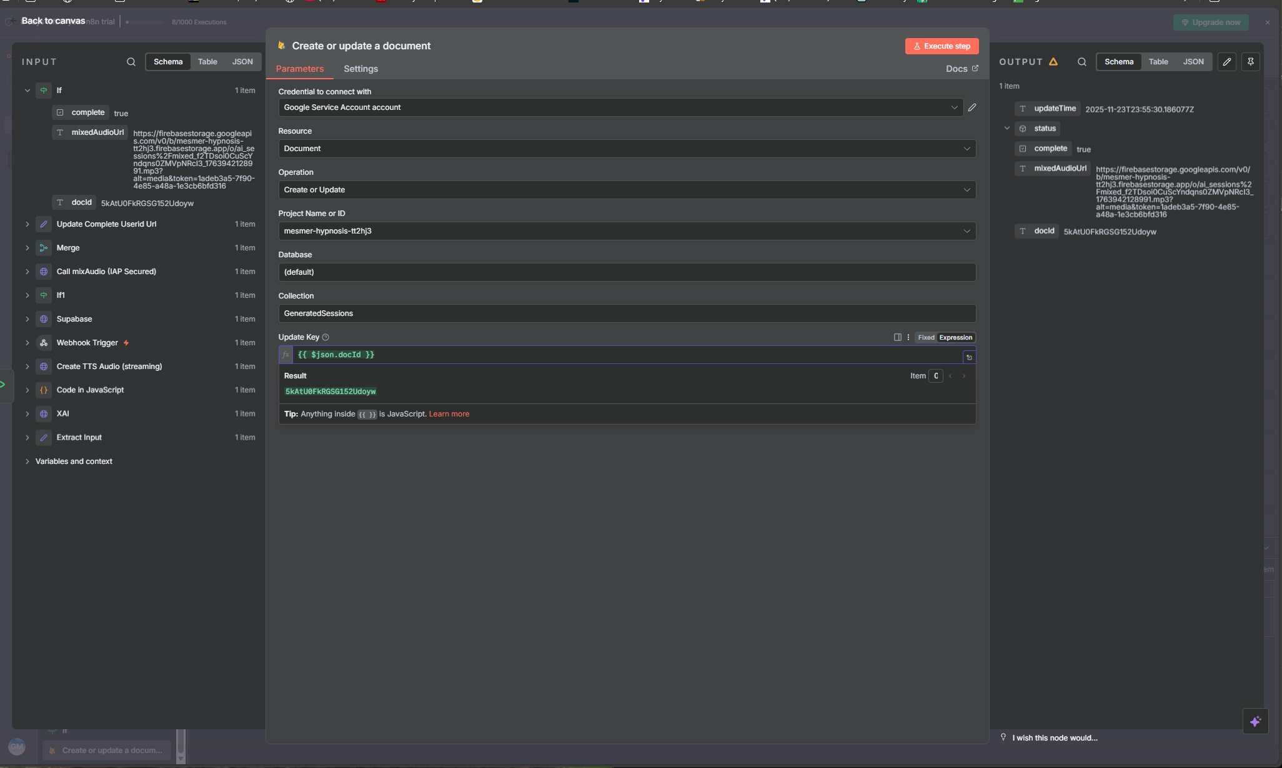This screenshot has height=768, width=1282.
Task: Click the edit output pencil icon
Action: 1227,62
